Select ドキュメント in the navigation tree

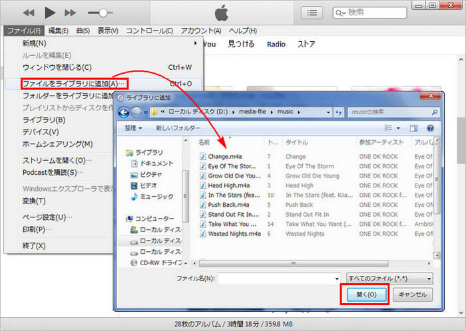click(152, 164)
